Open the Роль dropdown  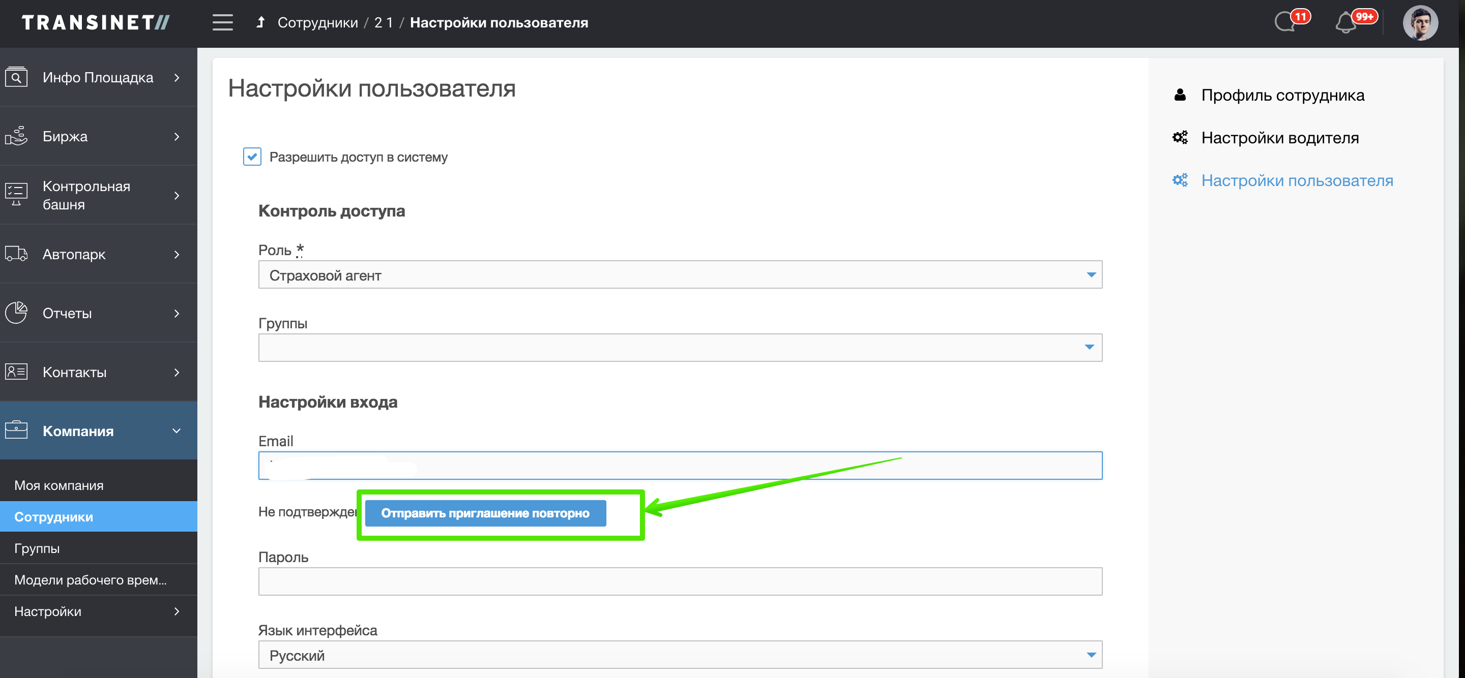[x=680, y=275]
